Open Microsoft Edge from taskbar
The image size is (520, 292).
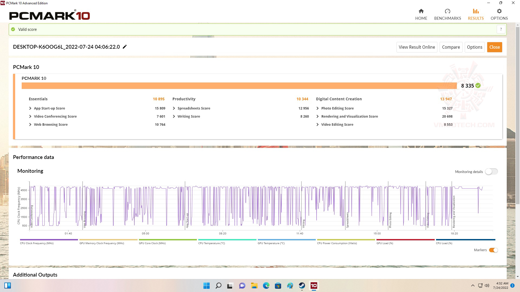(x=266, y=286)
